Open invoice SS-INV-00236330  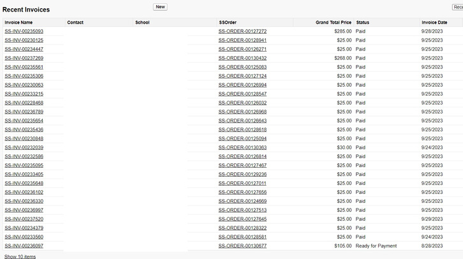tap(24, 201)
